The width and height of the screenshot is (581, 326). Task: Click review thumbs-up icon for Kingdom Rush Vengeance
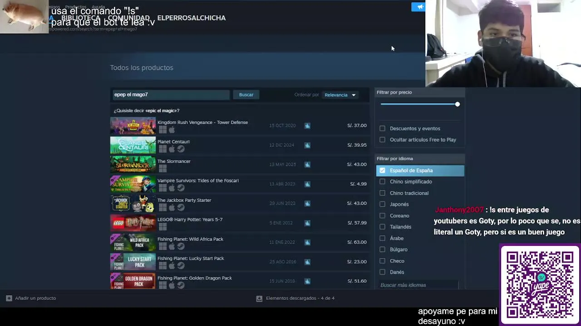[307, 125]
